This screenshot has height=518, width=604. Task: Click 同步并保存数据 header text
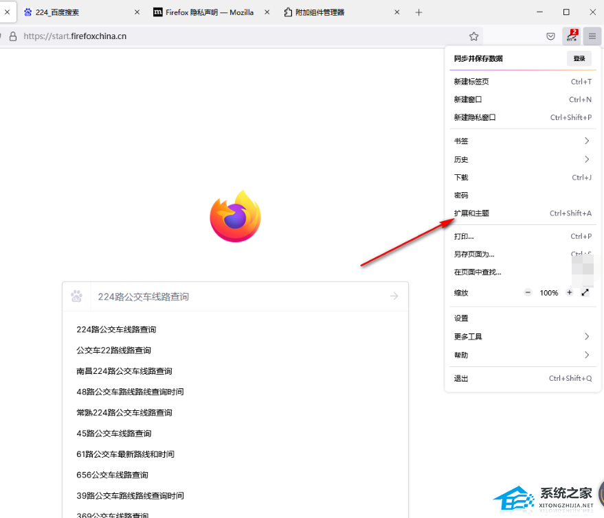(478, 58)
